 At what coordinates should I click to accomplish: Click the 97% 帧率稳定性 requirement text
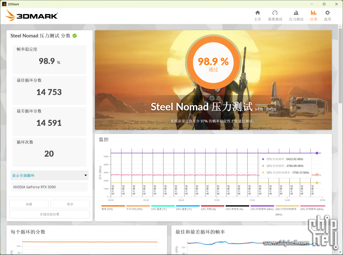[x=213, y=121]
